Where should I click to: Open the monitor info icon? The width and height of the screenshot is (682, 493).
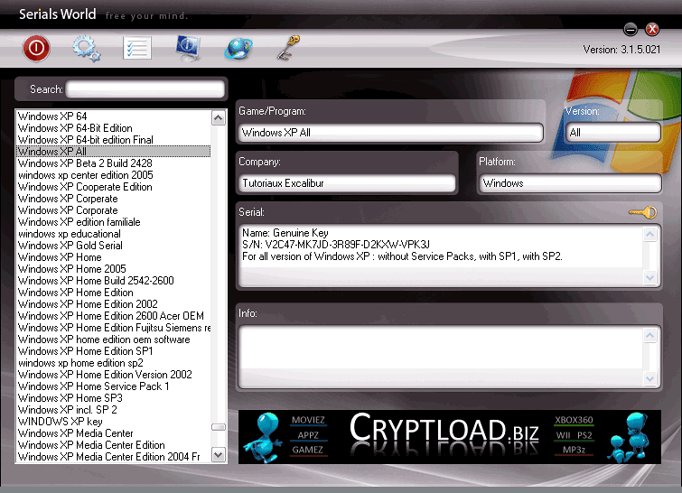pyautogui.click(x=188, y=48)
